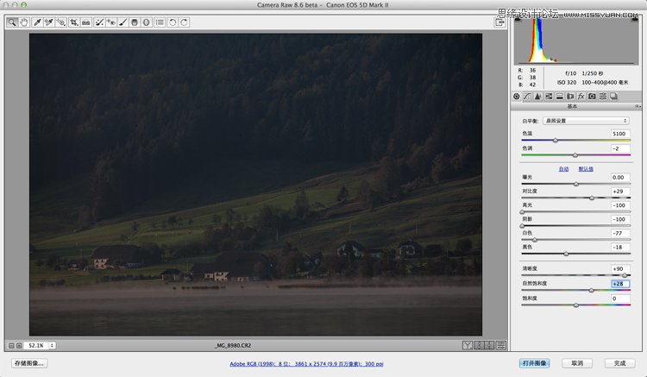This screenshot has height=377, width=647.
Task: Click the Whites value field -77
Action: pyautogui.click(x=620, y=233)
